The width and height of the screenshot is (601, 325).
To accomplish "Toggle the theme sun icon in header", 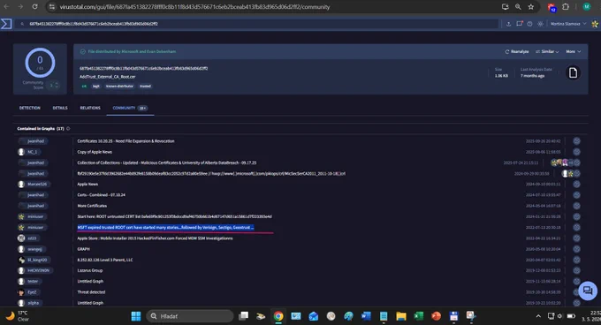I will 540,24.
